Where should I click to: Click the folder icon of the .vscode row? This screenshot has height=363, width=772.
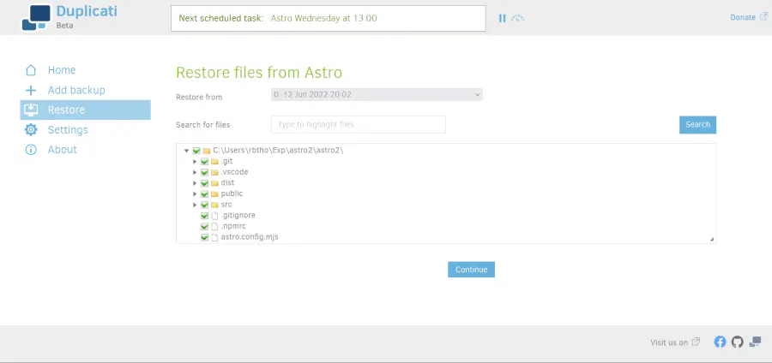[x=214, y=172]
